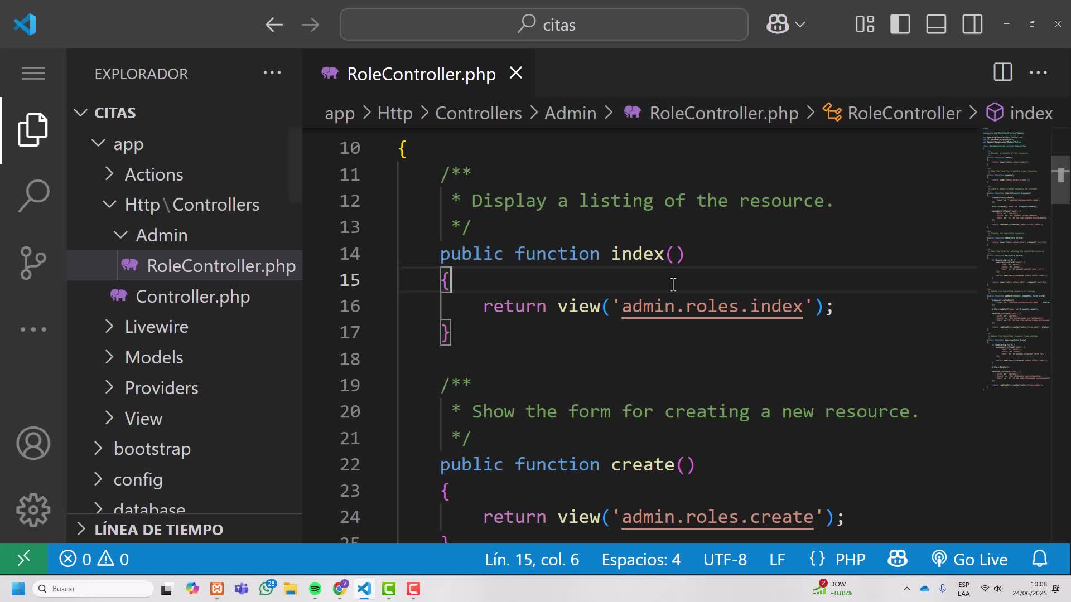Toggle secondary side bar visibility
The image size is (1071, 602).
972,25
